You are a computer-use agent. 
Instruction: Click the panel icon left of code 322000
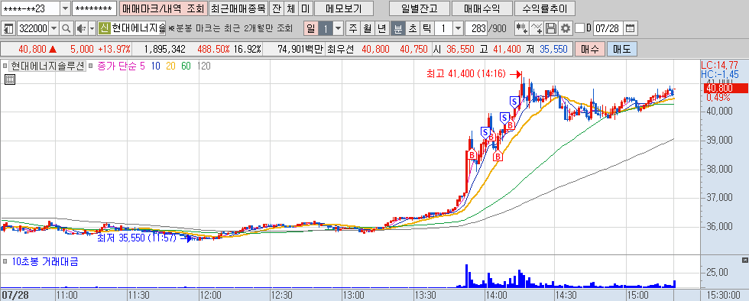pyautogui.click(x=8, y=29)
